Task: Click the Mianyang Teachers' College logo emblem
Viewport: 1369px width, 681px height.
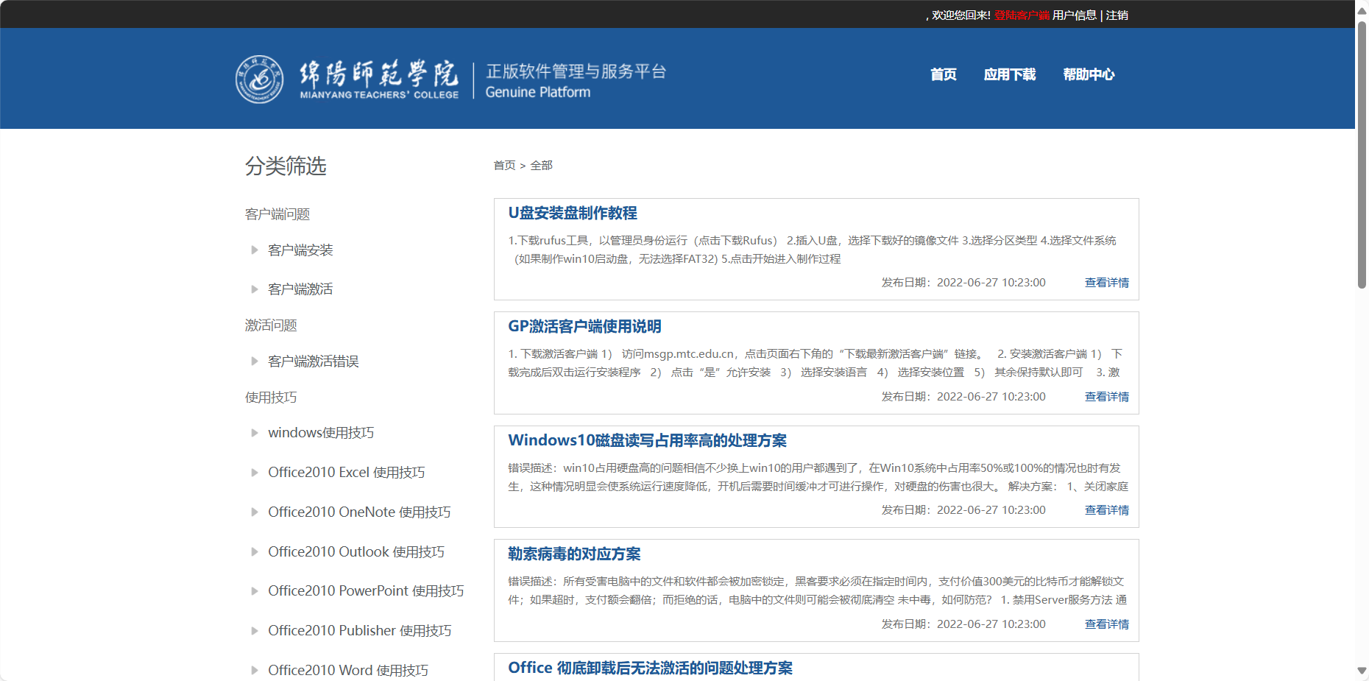Action: click(x=259, y=79)
